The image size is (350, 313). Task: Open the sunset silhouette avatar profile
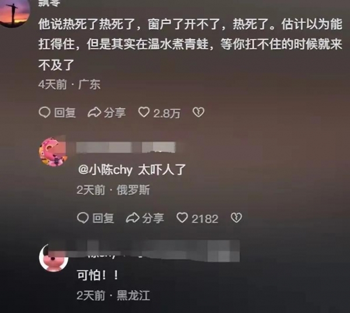13,12
